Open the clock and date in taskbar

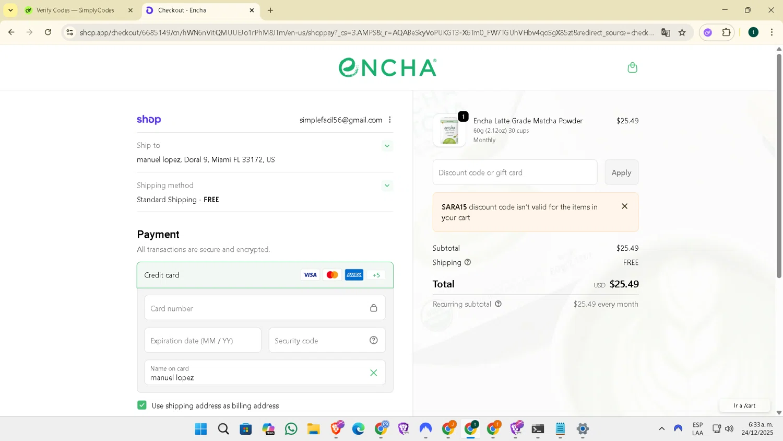coord(757,429)
